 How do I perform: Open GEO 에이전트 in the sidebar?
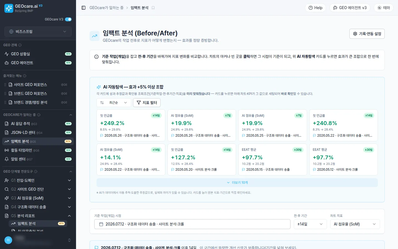tap(38, 63)
